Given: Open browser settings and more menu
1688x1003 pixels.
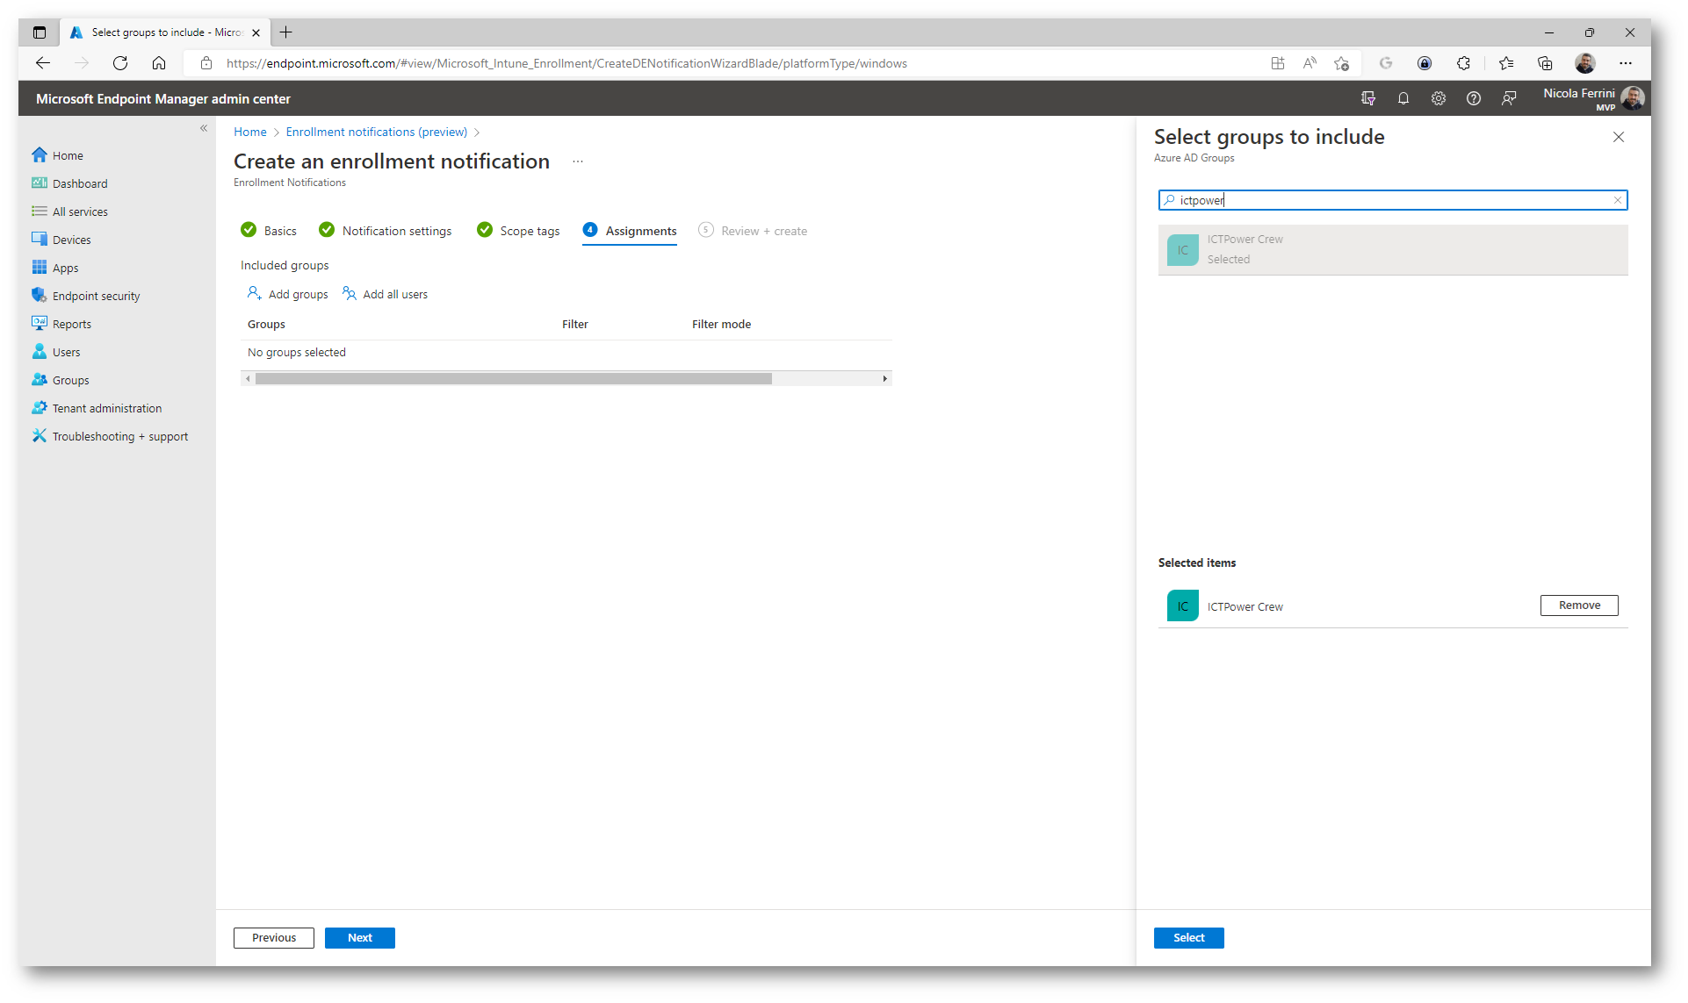Looking at the screenshot, I should pos(1626,63).
